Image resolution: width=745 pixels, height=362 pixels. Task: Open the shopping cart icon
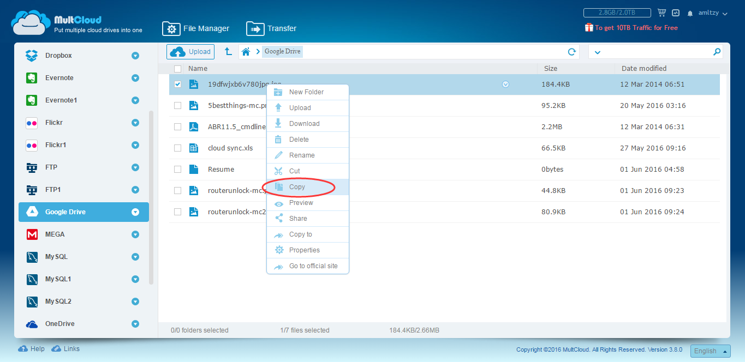[x=661, y=13]
